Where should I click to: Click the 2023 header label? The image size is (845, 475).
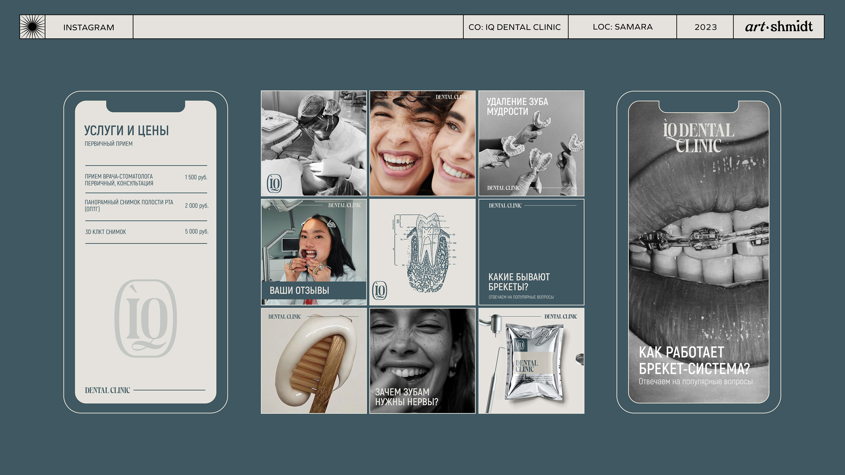click(x=705, y=27)
